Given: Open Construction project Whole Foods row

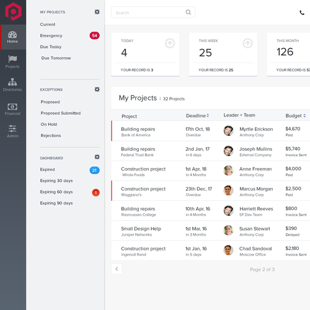Looking at the screenshot, I should pyautogui.click(x=143, y=172).
